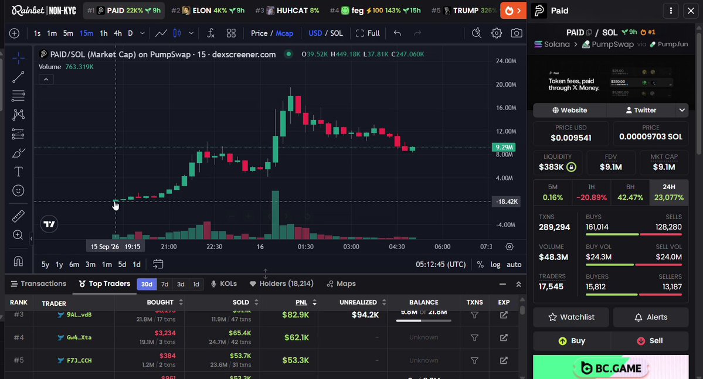This screenshot has height=379, width=703.
Task: Show the 1H price change stats
Action: [592, 193]
